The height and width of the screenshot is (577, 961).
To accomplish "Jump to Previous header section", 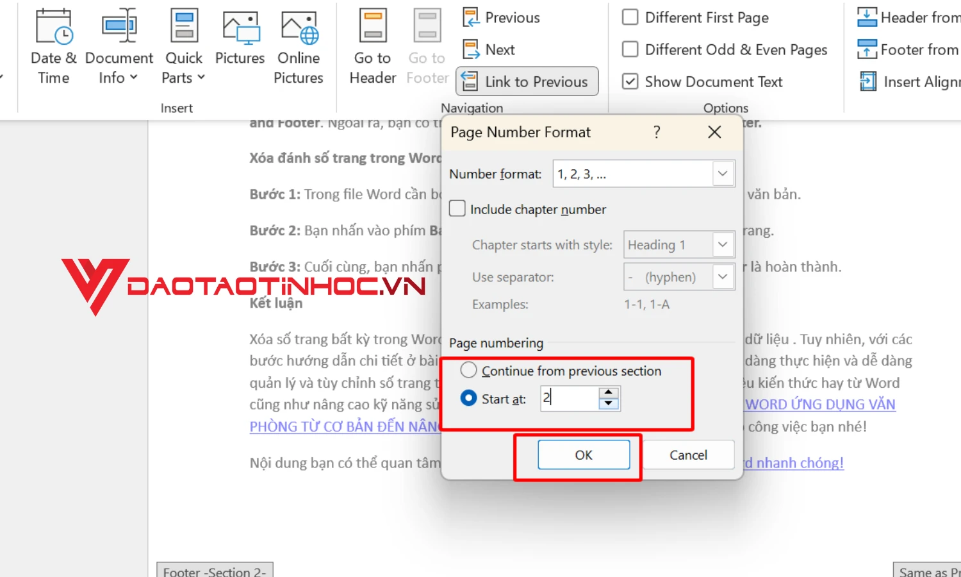I will click(500, 17).
